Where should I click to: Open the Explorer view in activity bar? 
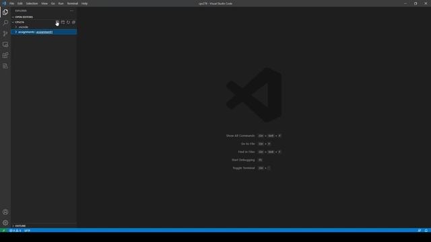[5, 12]
